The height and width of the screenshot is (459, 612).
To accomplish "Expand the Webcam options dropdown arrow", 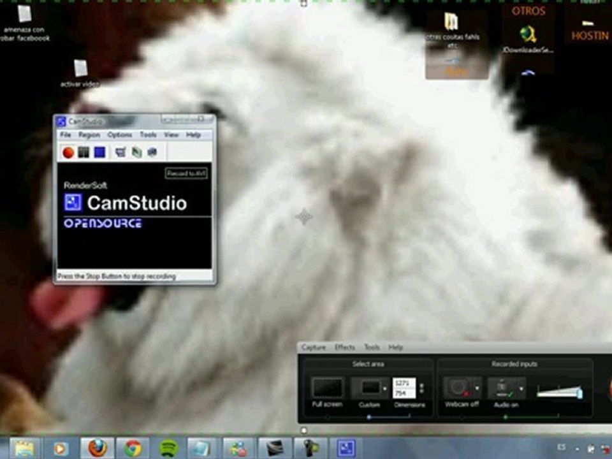I will [x=477, y=389].
